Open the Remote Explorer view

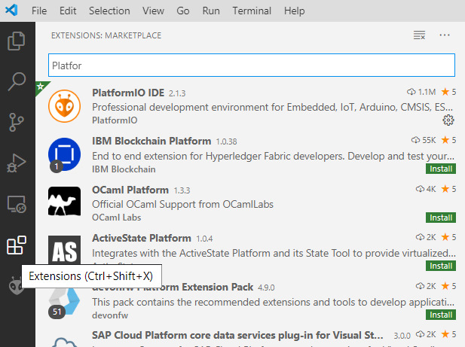pyautogui.click(x=17, y=203)
